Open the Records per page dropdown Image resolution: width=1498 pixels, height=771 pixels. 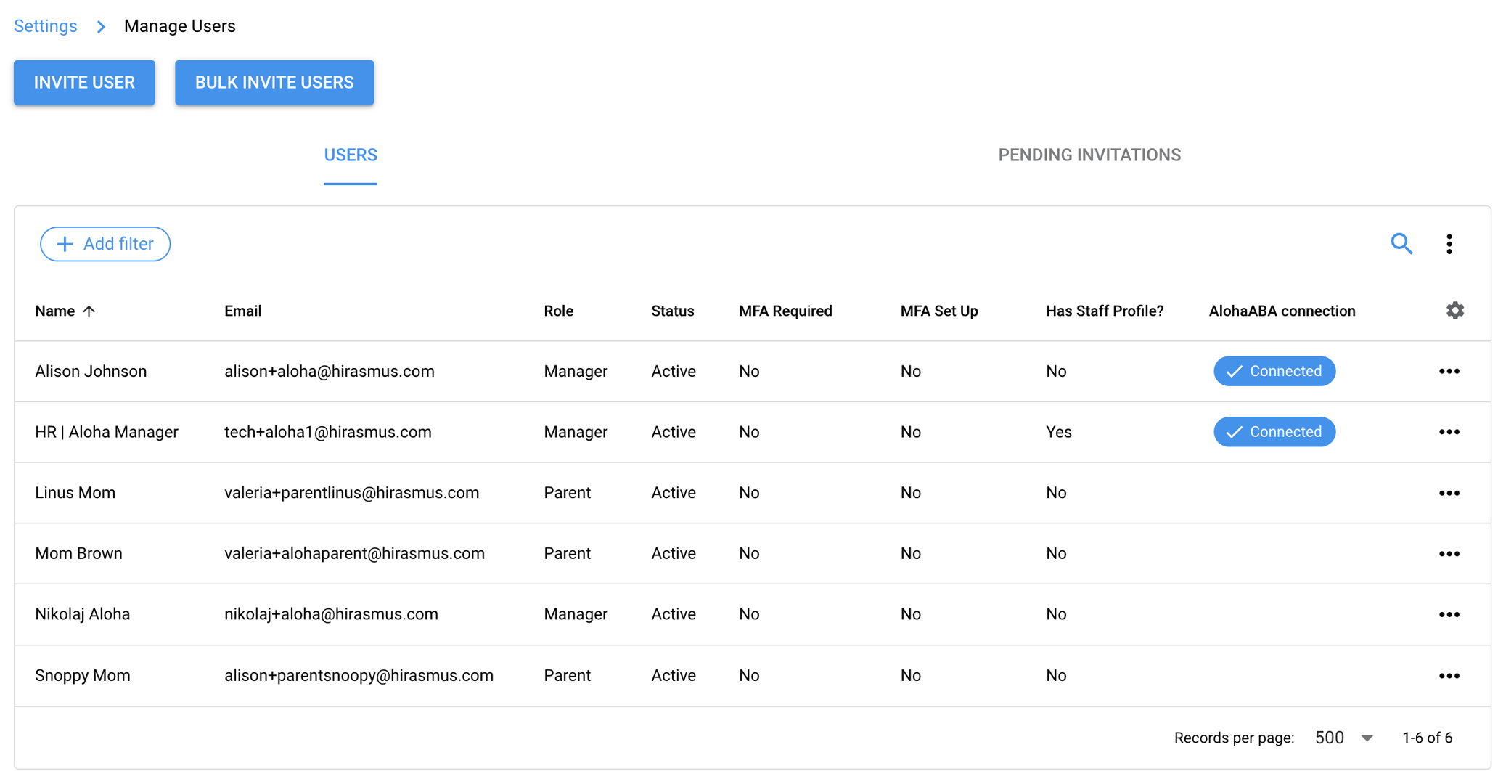tap(1344, 737)
